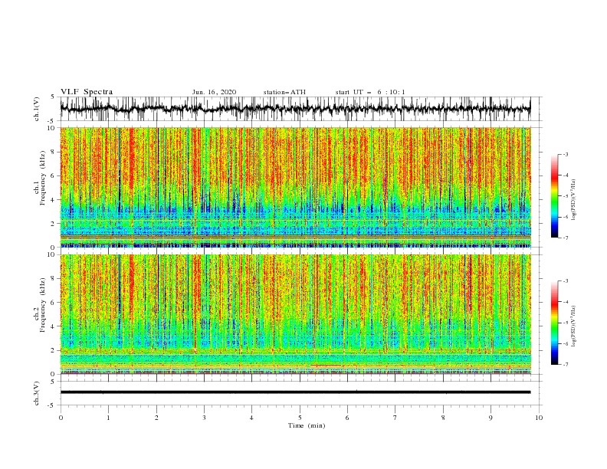The image size is (607, 469).
Task: Click the "ch.2 Frequency (kHz)" axis label
Action: 41,305
